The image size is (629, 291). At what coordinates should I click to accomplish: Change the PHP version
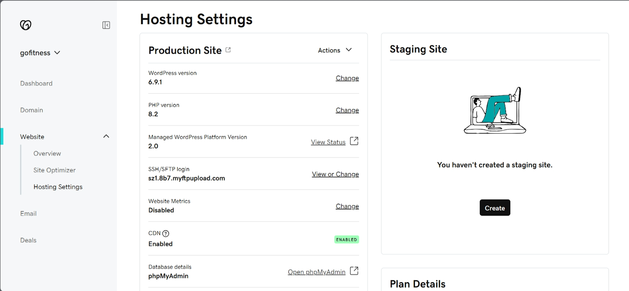pyautogui.click(x=347, y=110)
